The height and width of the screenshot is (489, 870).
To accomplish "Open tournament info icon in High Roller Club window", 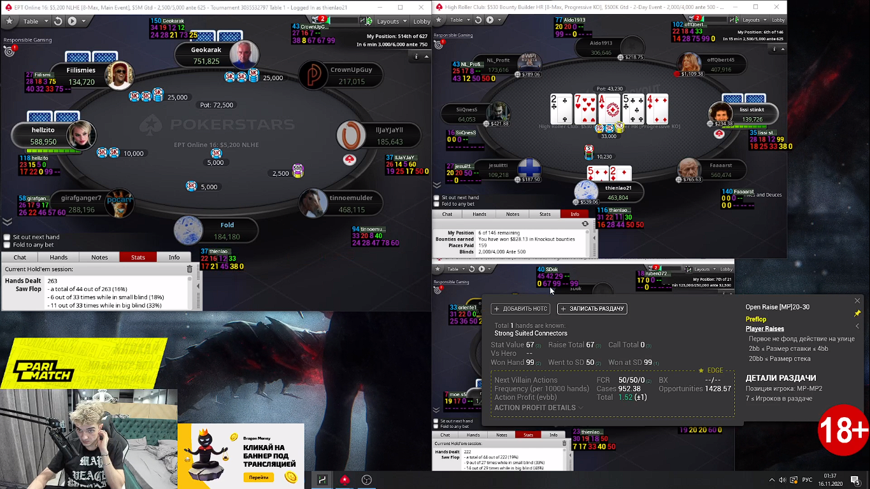I will [x=774, y=49].
